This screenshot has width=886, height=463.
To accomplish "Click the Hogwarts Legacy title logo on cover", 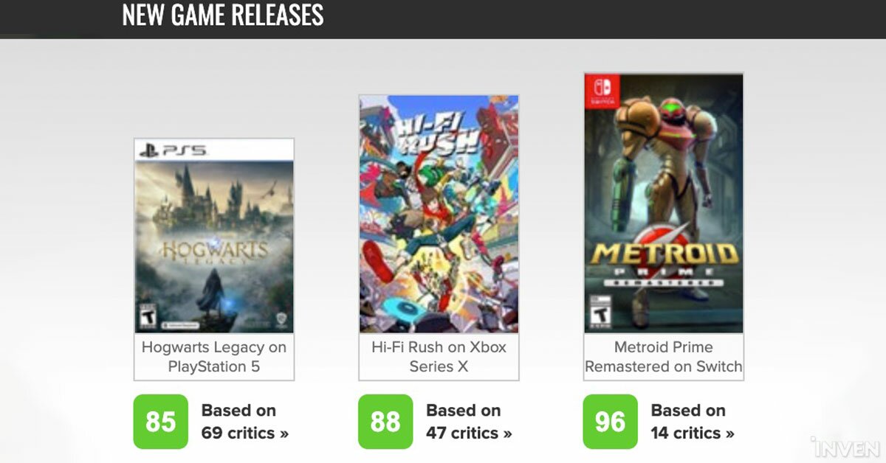I will (214, 249).
